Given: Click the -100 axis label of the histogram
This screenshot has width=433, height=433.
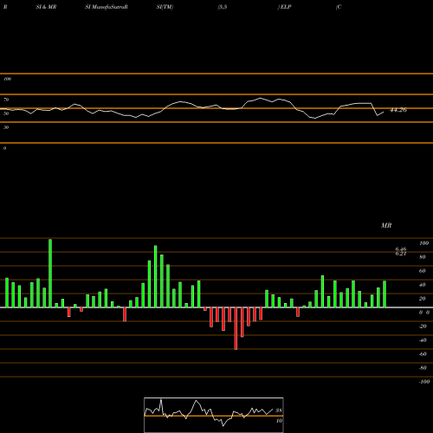Looking at the screenshot, I should (x=424, y=382).
